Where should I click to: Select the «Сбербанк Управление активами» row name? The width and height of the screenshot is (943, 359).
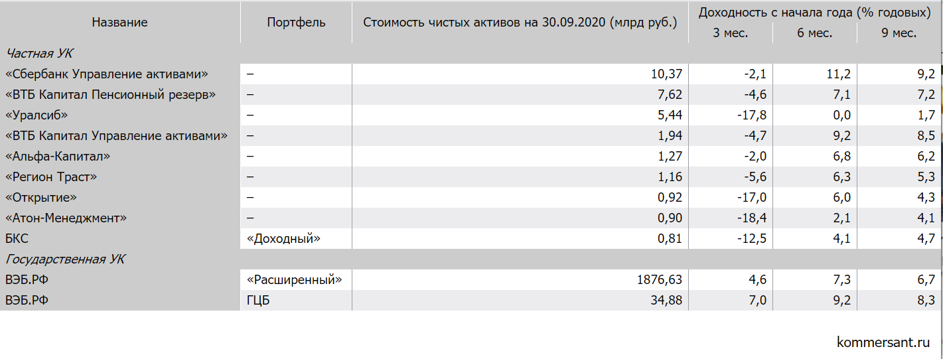(x=107, y=74)
